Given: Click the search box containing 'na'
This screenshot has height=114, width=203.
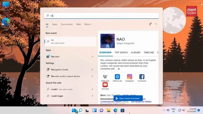Looking at the screenshot, I should (x=101, y=16).
